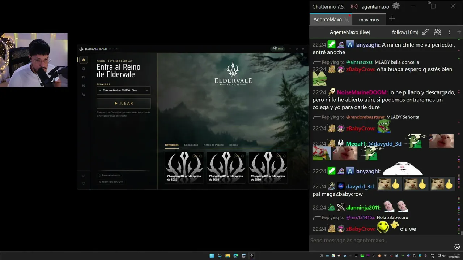Image resolution: width=463 pixels, height=260 pixels.
Task: Click 'Forzar actualización' button
Action: point(110,175)
